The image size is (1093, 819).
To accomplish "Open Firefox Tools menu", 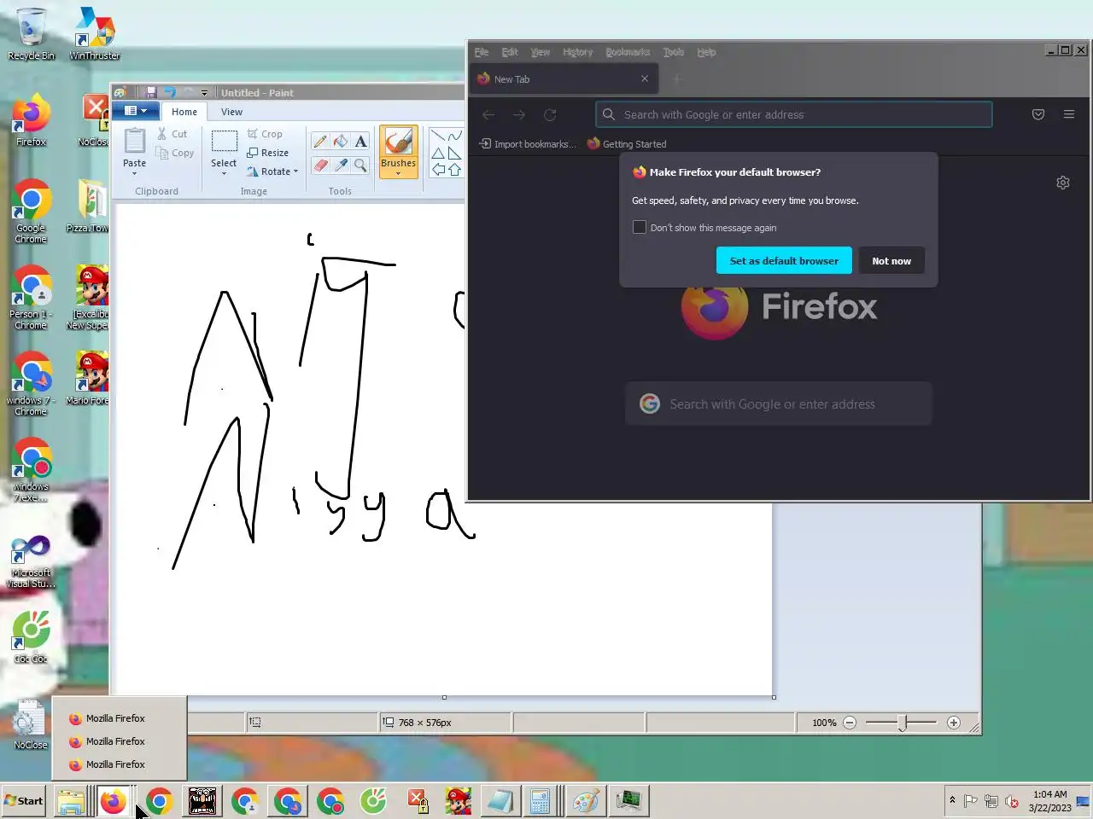I will click(674, 52).
